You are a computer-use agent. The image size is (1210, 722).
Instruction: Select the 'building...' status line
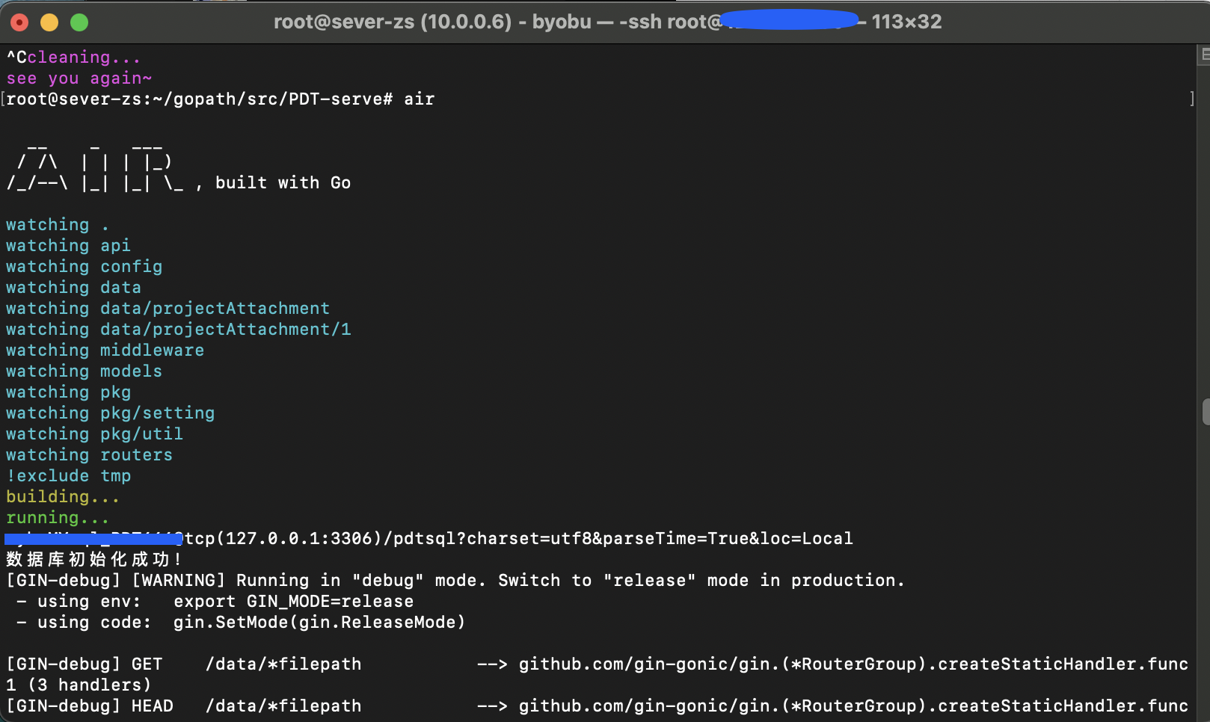63,496
